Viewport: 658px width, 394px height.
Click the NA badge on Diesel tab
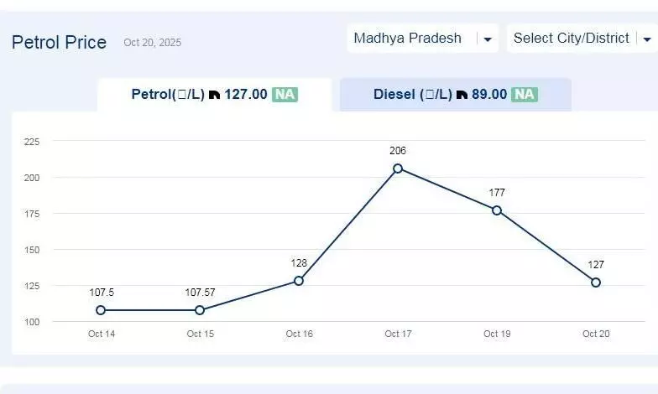525,95
